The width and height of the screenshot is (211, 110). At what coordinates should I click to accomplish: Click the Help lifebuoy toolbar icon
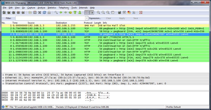[141, 12]
